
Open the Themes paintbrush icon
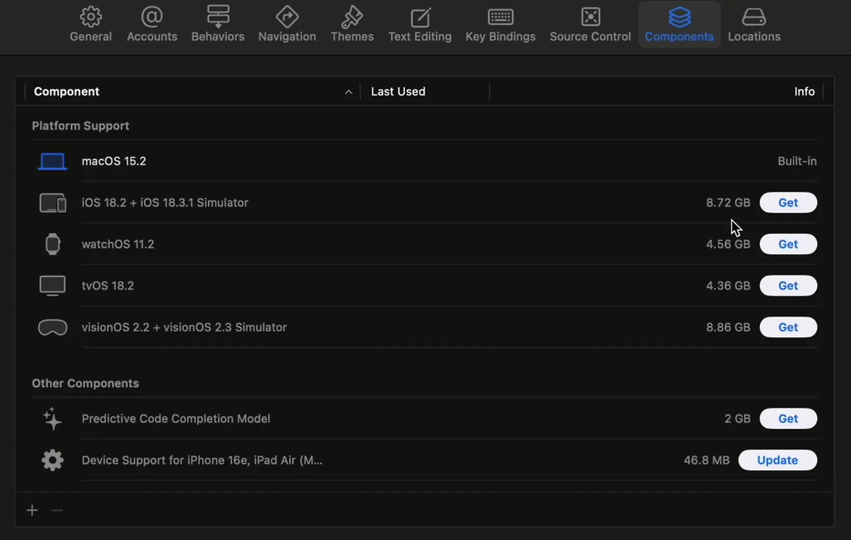click(352, 16)
